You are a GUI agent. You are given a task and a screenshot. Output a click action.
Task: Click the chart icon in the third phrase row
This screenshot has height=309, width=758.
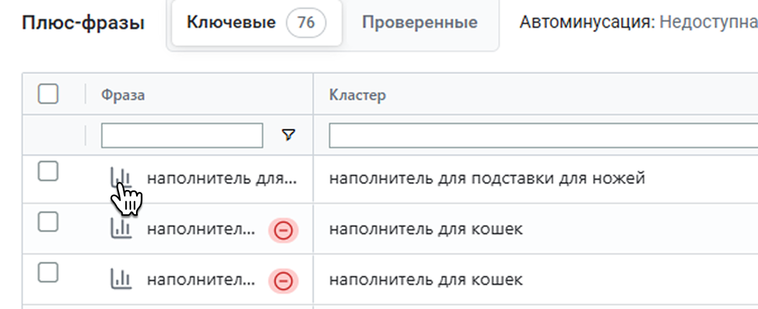(x=120, y=279)
